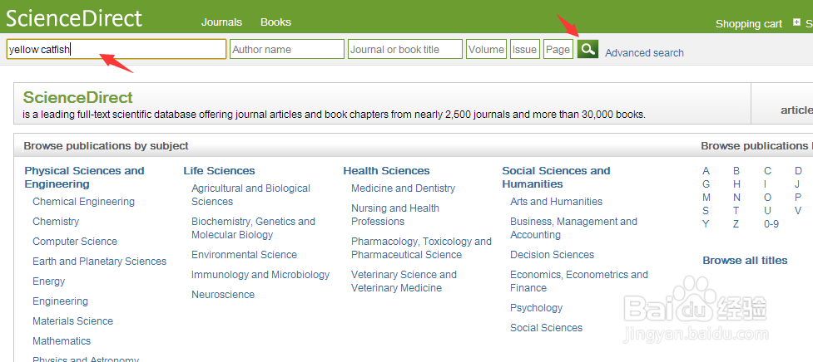Screen dimensions: 813x362
Task: Browse titles starting with D
Action: [799, 171]
